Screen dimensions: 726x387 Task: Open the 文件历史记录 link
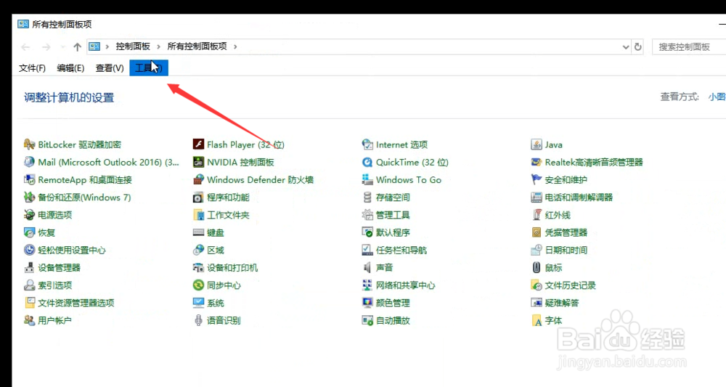[x=571, y=285]
